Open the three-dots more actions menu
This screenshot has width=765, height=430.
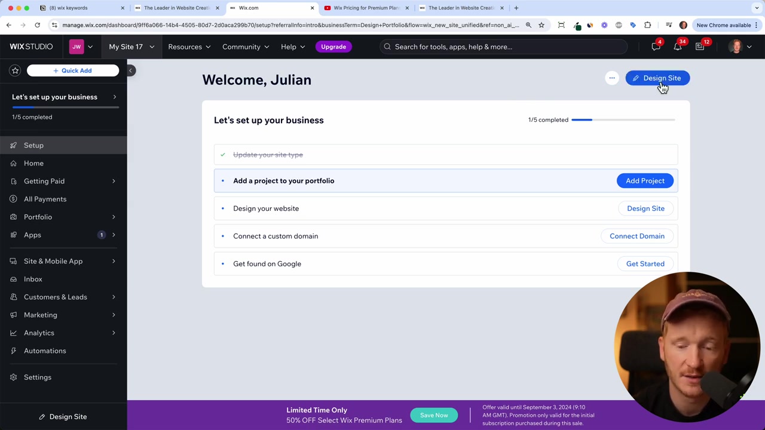[611, 78]
